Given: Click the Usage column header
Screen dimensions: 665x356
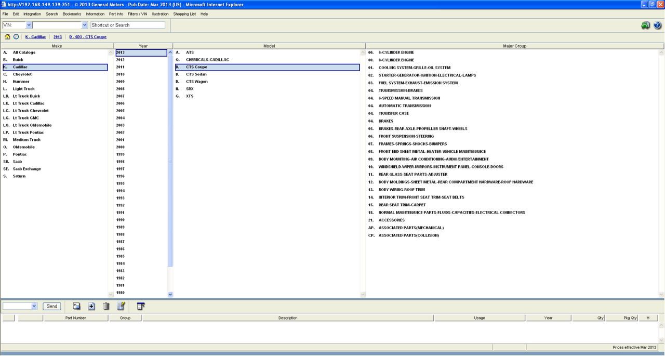Looking at the screenshot, I should [x=480, y=318].
